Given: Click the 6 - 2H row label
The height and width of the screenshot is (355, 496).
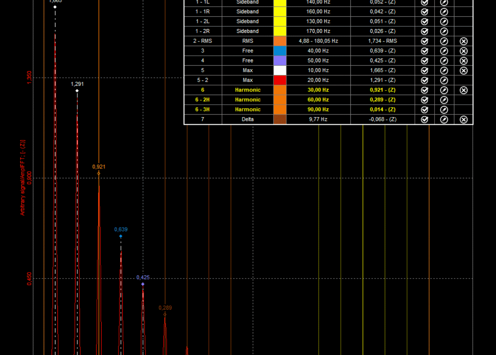Looking at the screenshot, I should point(203,100).
